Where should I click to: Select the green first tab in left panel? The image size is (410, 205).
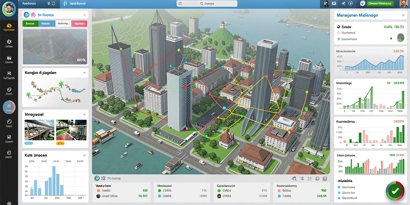[30, 24]
